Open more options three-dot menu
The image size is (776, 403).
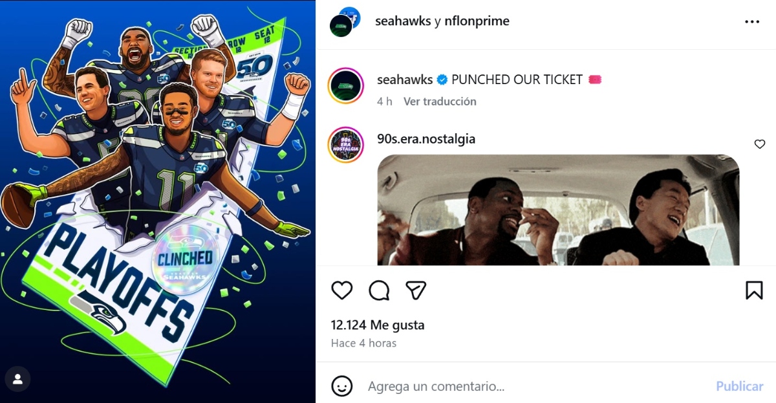point(752,21)
